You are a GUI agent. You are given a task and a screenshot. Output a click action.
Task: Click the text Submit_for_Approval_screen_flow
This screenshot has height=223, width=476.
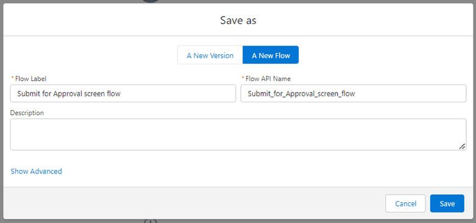tap(301, 94)
